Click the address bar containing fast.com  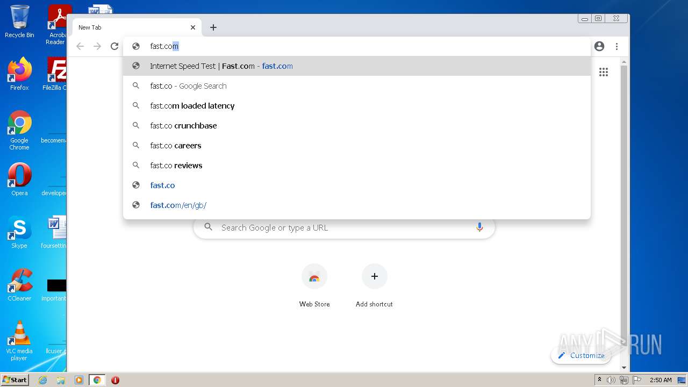pyautogui.click(x=357, y=46)
